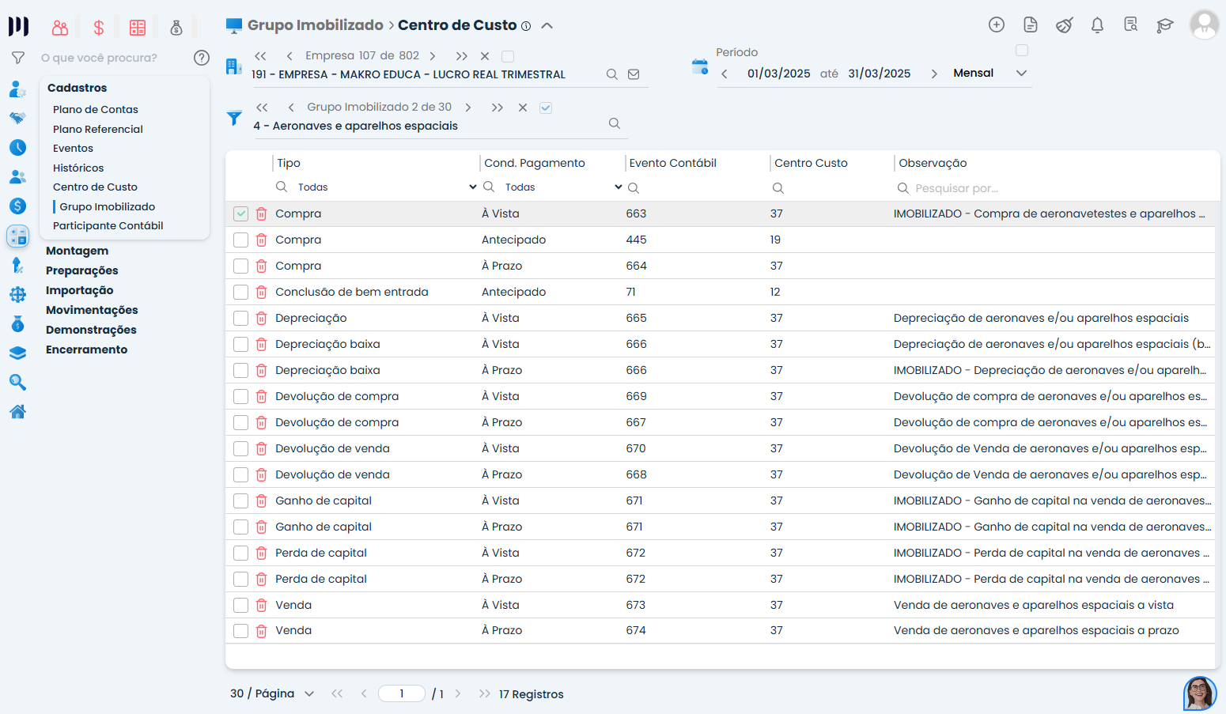This screenshot has height=714, width=1226.
Task: Select Participante Contábil in Cadastros menu
Action: click(x=108, y=226)
